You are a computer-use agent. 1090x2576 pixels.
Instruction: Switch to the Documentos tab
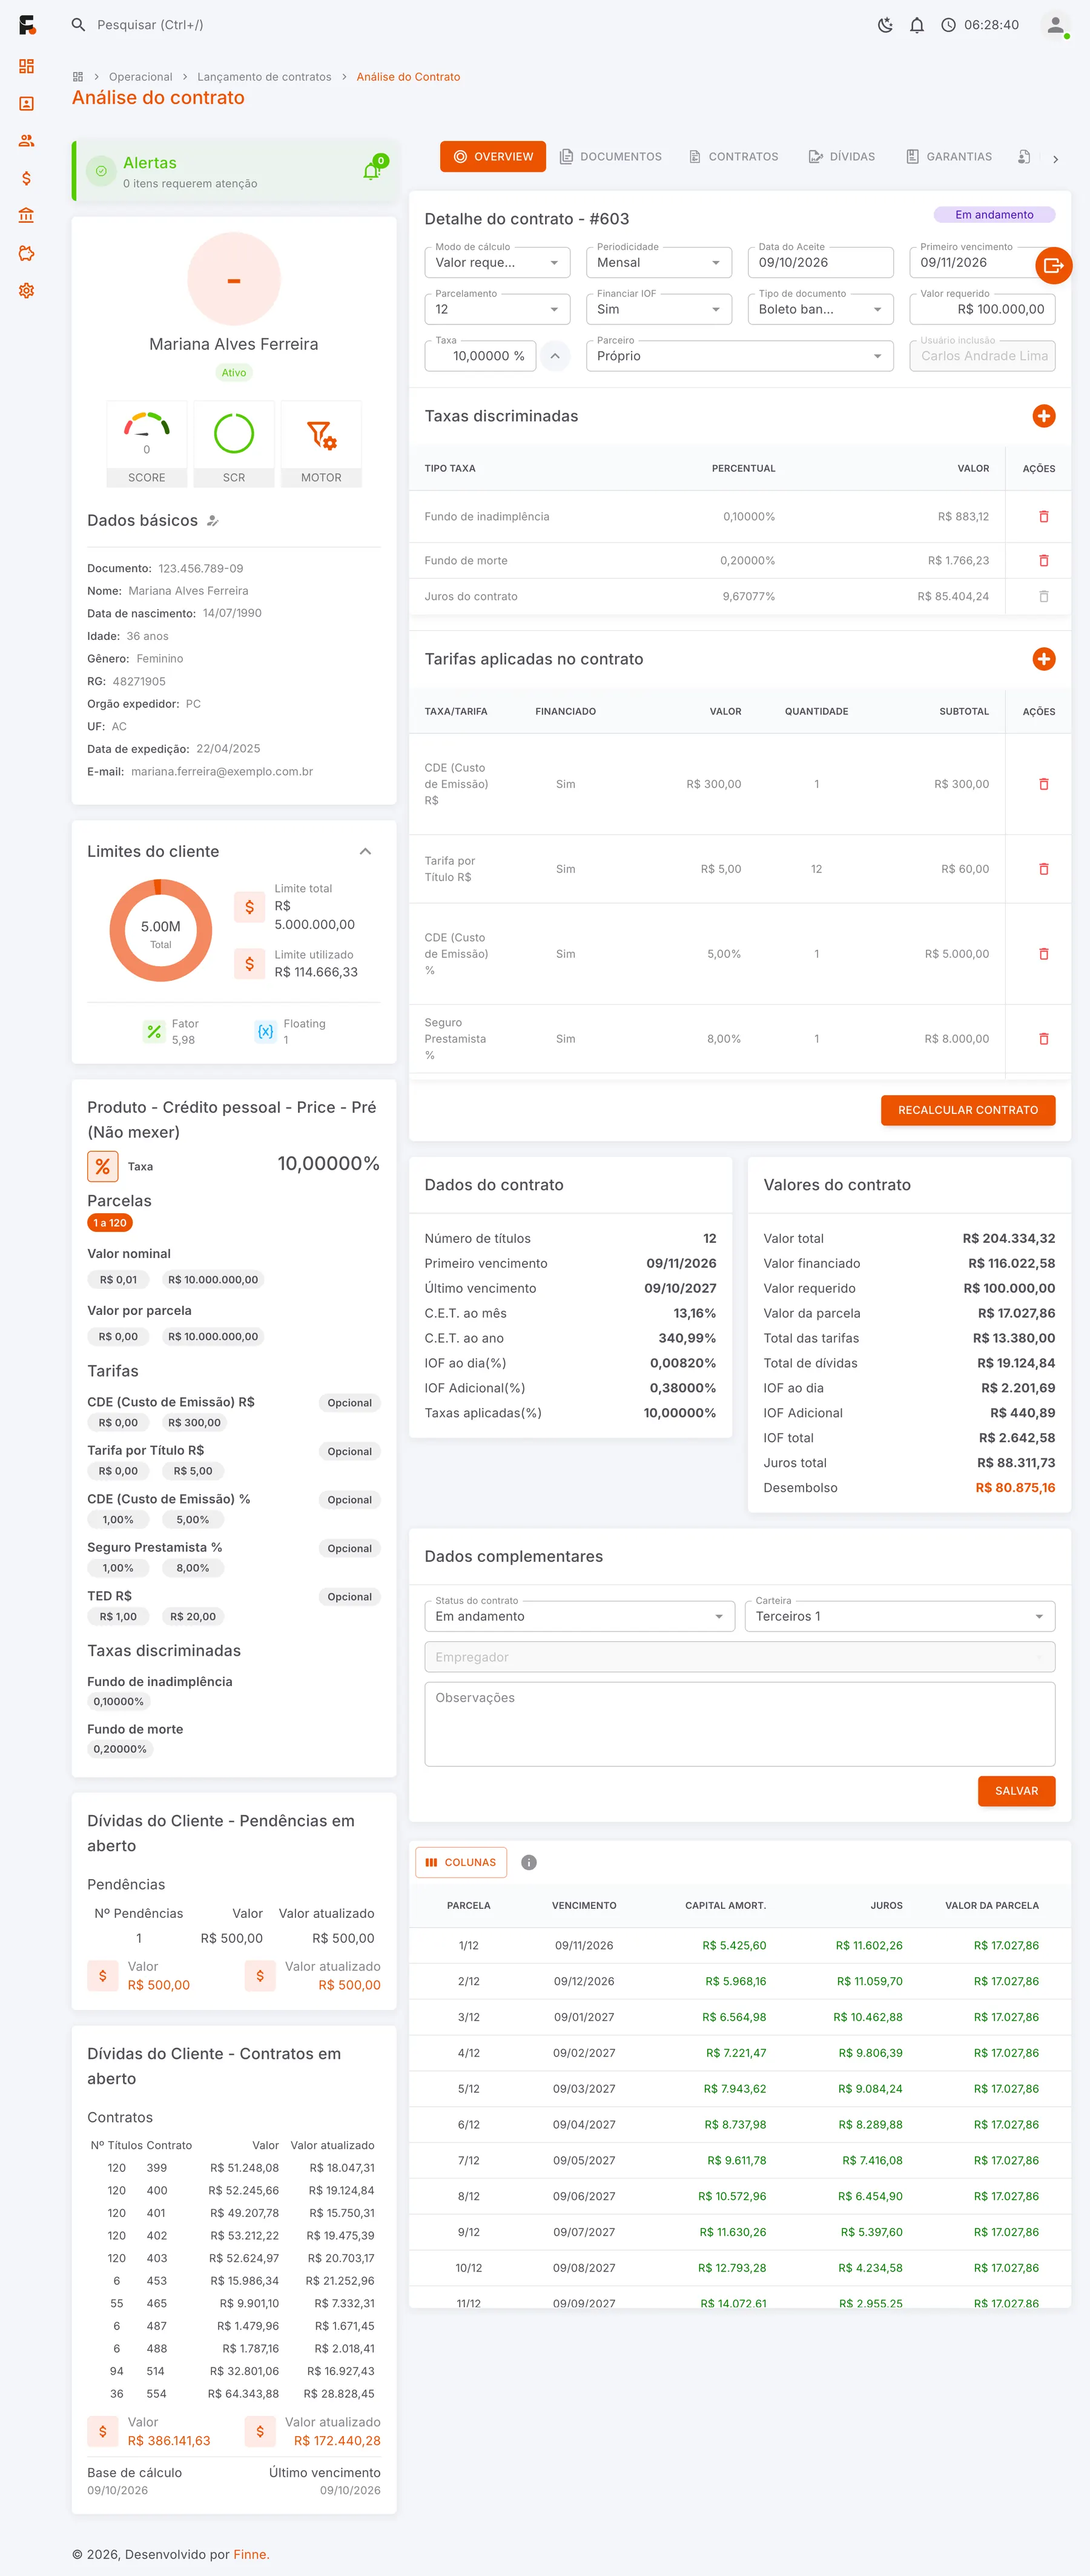610,157
